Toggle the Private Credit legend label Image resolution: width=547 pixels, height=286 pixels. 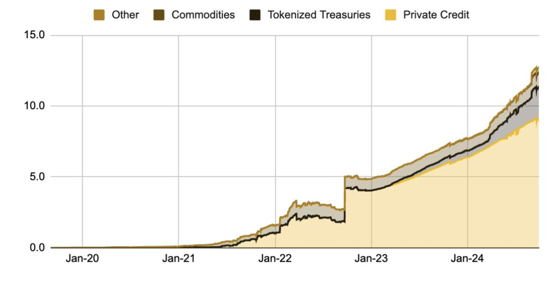[x=436, y=15]
